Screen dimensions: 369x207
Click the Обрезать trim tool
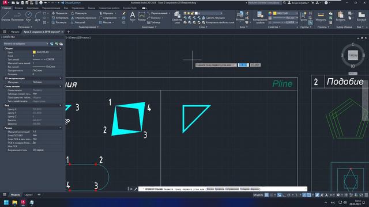[x=106, y=13]
